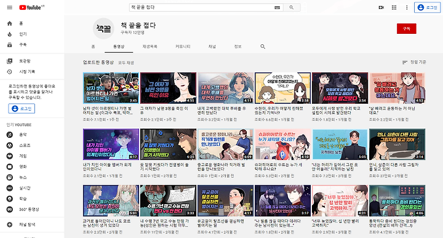
Task: Select the Home icon in sidebar
Action: (10, 23)
